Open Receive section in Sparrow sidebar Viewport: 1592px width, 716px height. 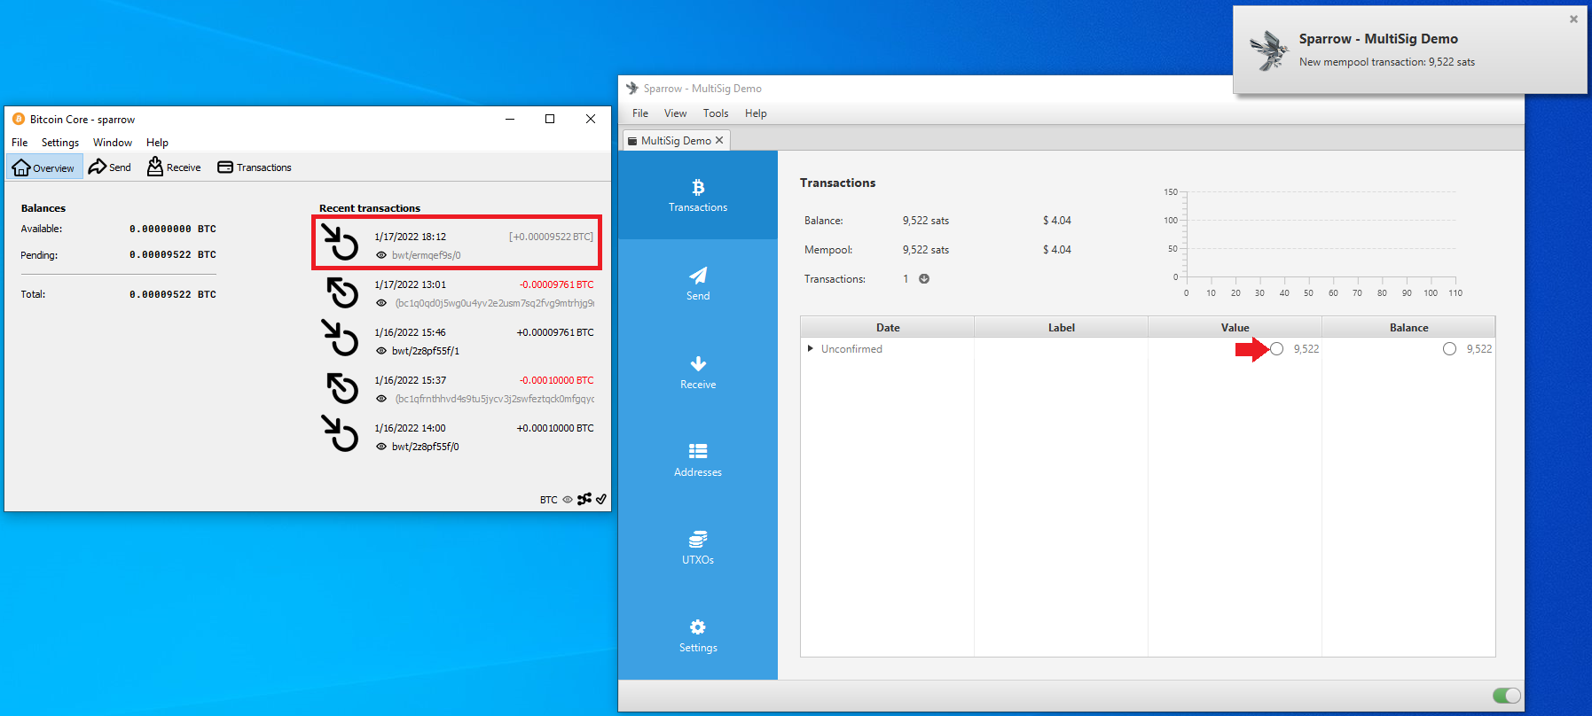click(x=698, y=372)
